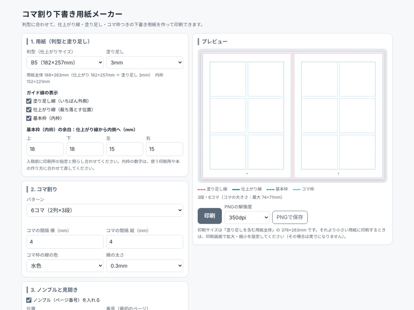Click the 塗り足し線 legend entry
414x310 pixels.
(x=213, y=189)
